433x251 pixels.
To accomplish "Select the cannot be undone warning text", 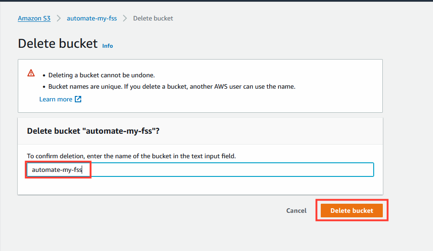I will [x=101, y=75].
